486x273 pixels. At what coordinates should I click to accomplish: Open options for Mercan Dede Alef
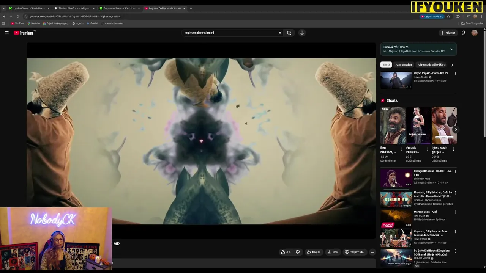click(x=455, y=212)
